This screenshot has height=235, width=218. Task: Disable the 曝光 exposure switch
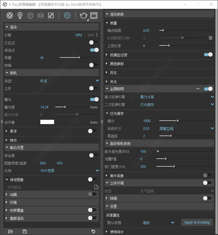coord(94,99)
